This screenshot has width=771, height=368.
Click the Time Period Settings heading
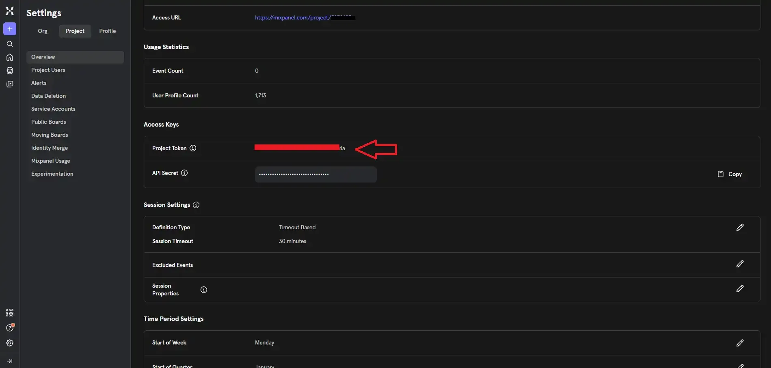173,319
